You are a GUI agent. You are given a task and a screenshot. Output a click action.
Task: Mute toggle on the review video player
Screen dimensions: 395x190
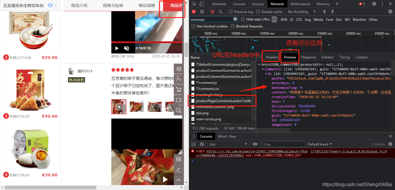(126, 48)
